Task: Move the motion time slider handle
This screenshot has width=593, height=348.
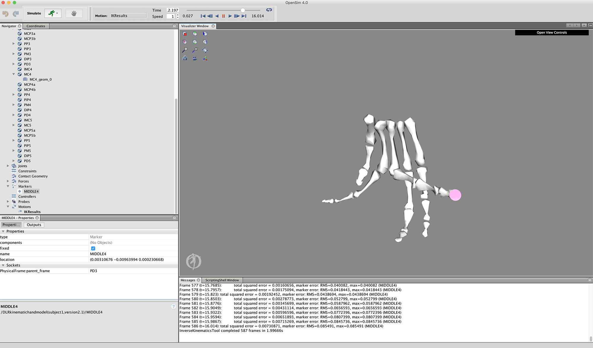Action: pos(243,10)
